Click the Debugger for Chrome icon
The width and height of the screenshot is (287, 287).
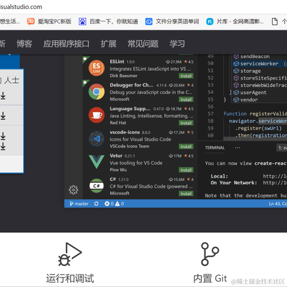(x=96, y=91)
